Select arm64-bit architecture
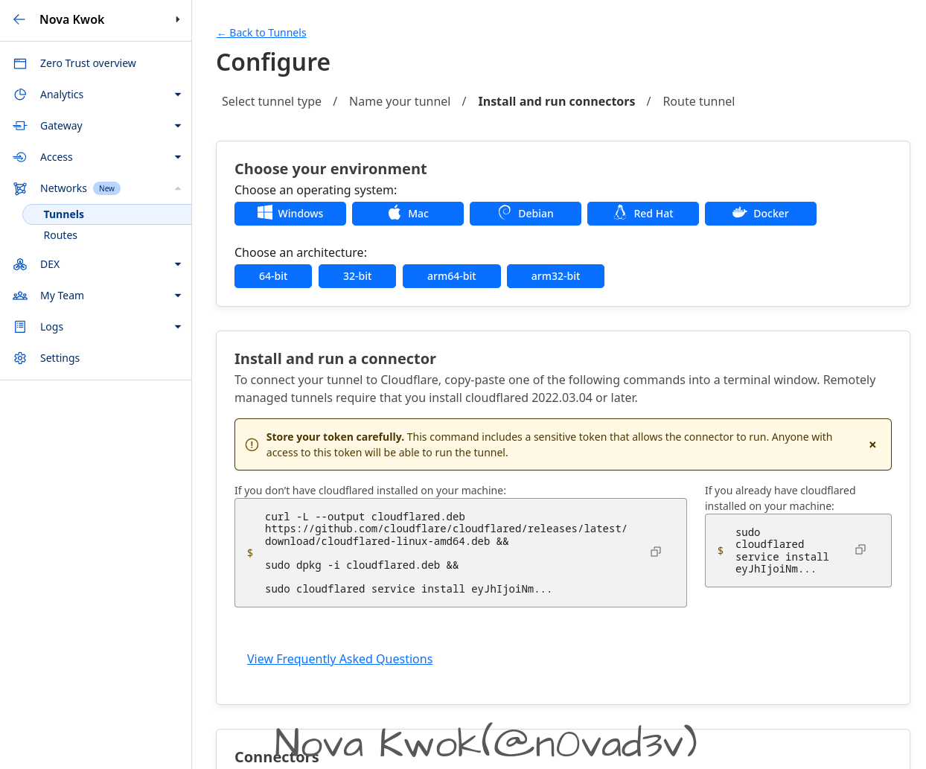Viewport: 926px width, 769px height. [452, 276]
